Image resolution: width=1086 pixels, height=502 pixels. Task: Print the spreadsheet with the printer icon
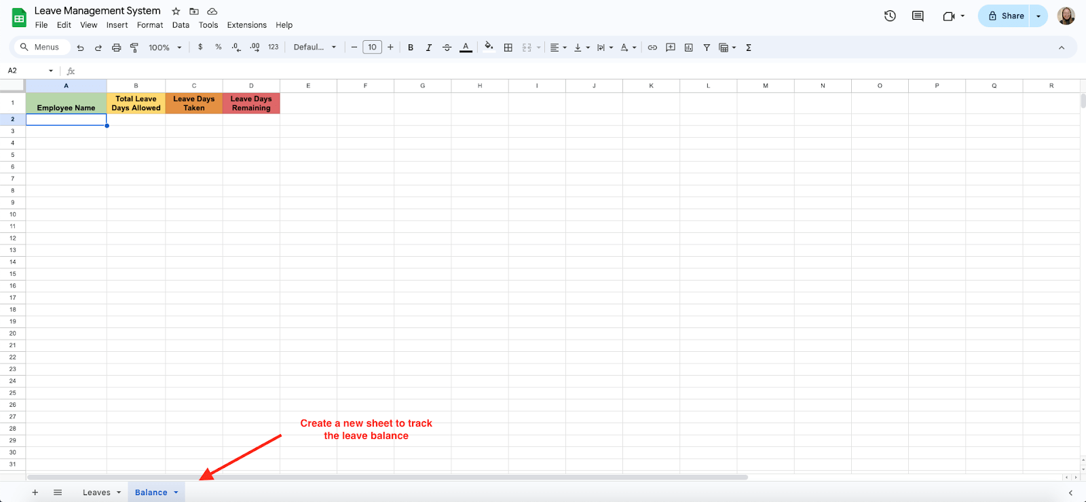116,48
